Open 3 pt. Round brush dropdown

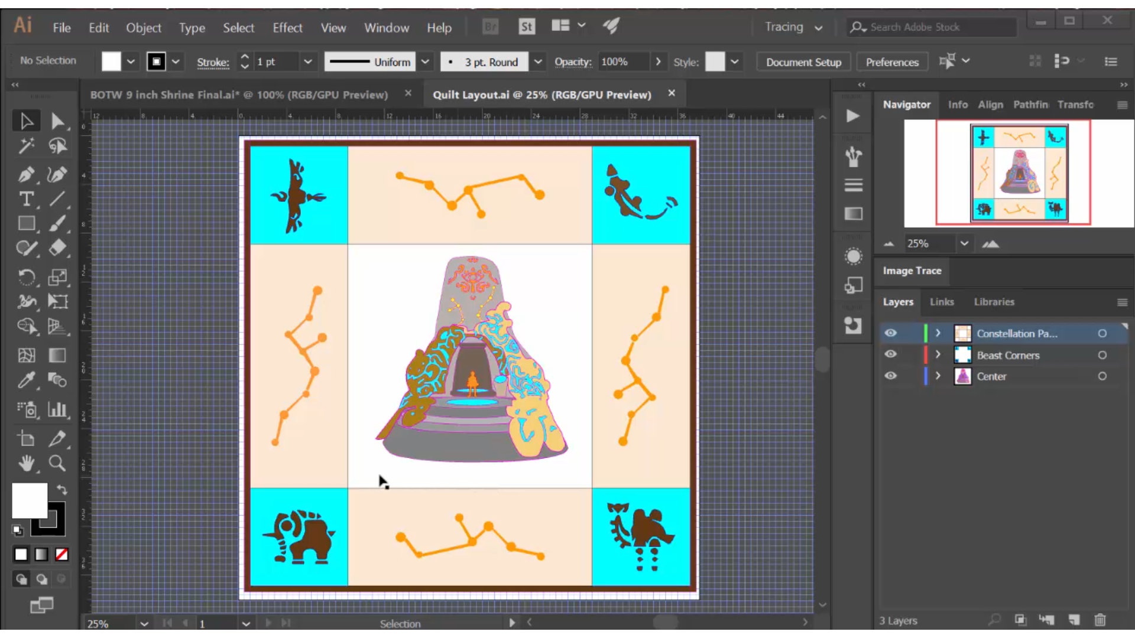tap(538, 61)
